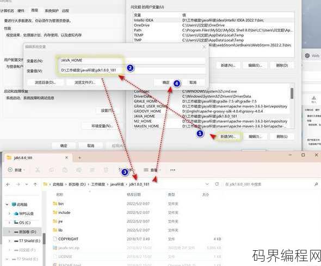Image resolution: width=321 pixels, height=266 pixels.
Task: Click 删除(D) under user variables
Action: tap(282, 65)
